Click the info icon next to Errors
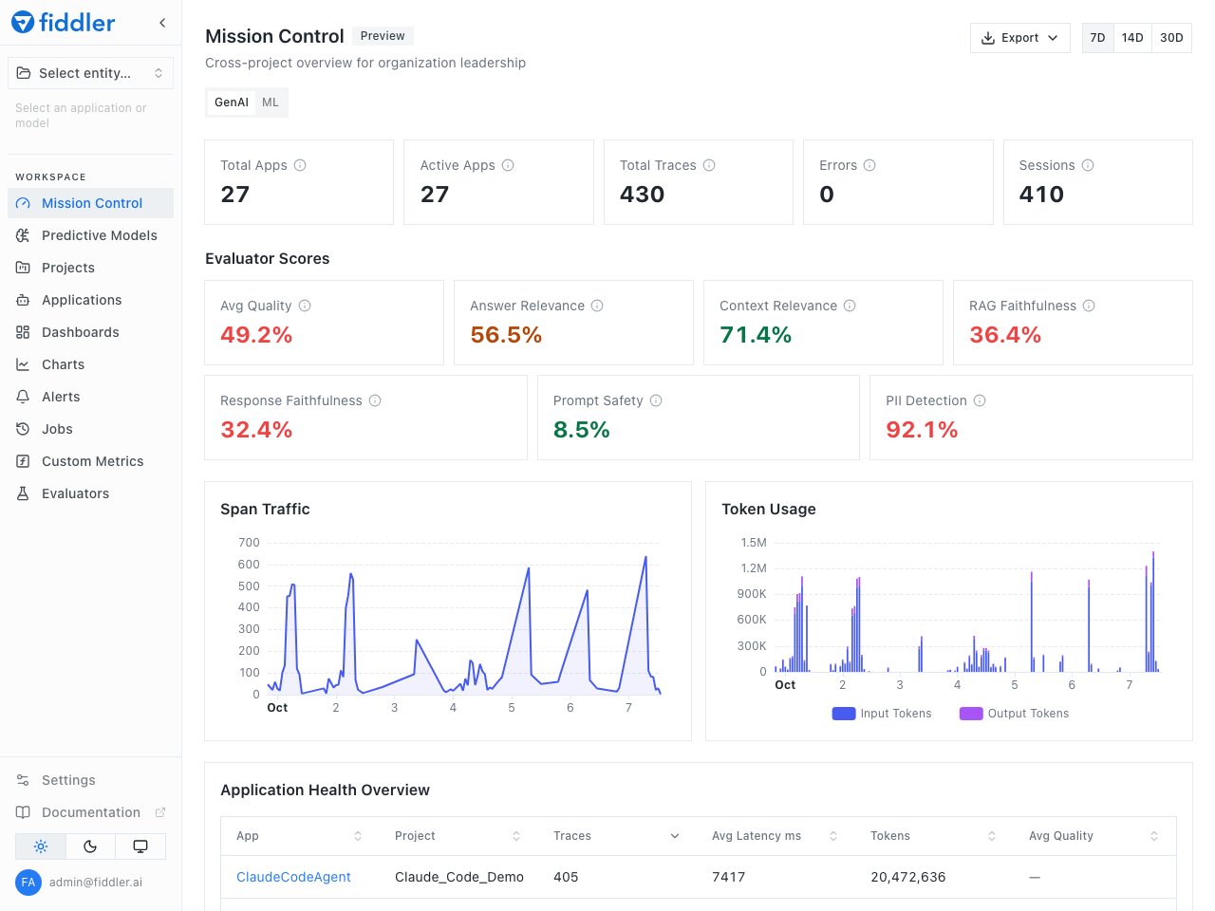Viewport: 1215px width, 911px height. (869, 165)
